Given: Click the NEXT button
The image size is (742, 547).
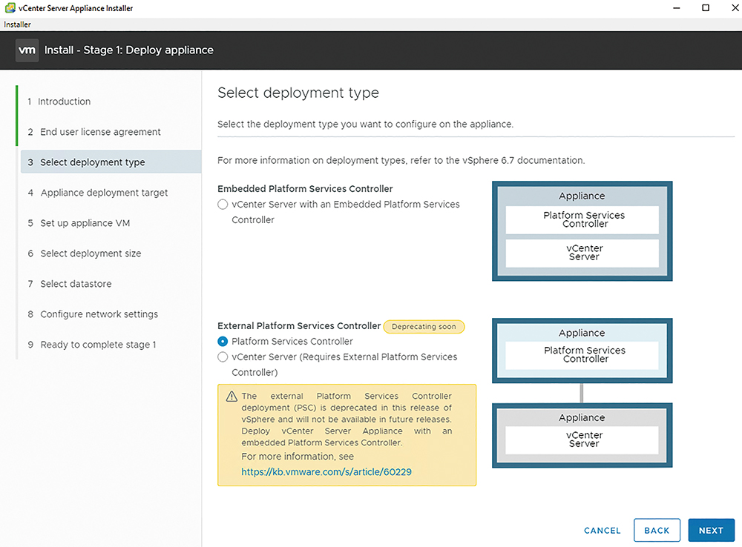Looking at the screenshot, I should [x=712, y=531].
